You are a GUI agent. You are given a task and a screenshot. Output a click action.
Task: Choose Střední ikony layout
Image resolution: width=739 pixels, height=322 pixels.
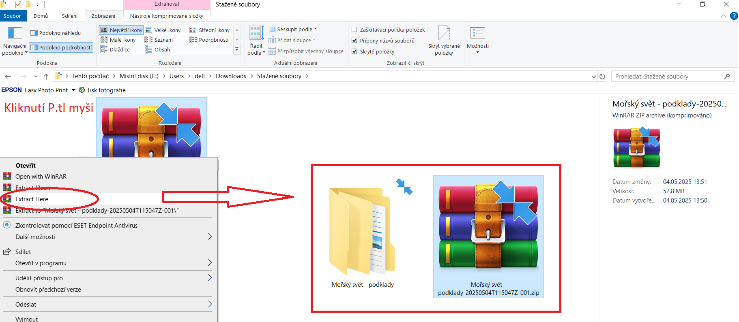tap(210, 30)
